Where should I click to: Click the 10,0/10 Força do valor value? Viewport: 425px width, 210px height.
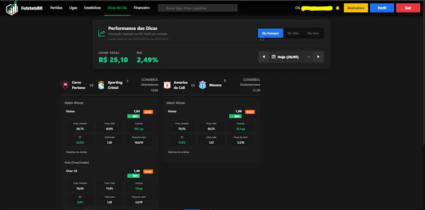coord(139,142)
